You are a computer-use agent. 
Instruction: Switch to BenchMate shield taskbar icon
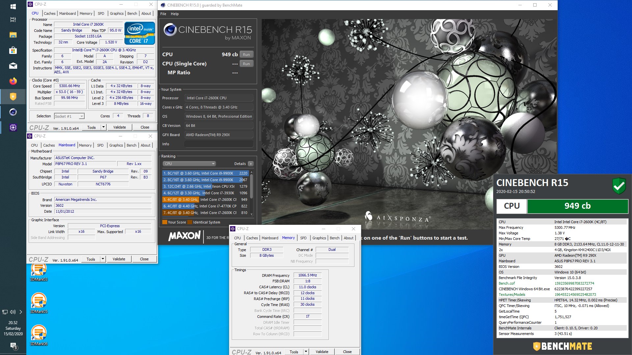[13, 97]
